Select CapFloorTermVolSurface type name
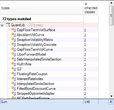This screenshot has width=114, height=110. click(x=36, y=30)
